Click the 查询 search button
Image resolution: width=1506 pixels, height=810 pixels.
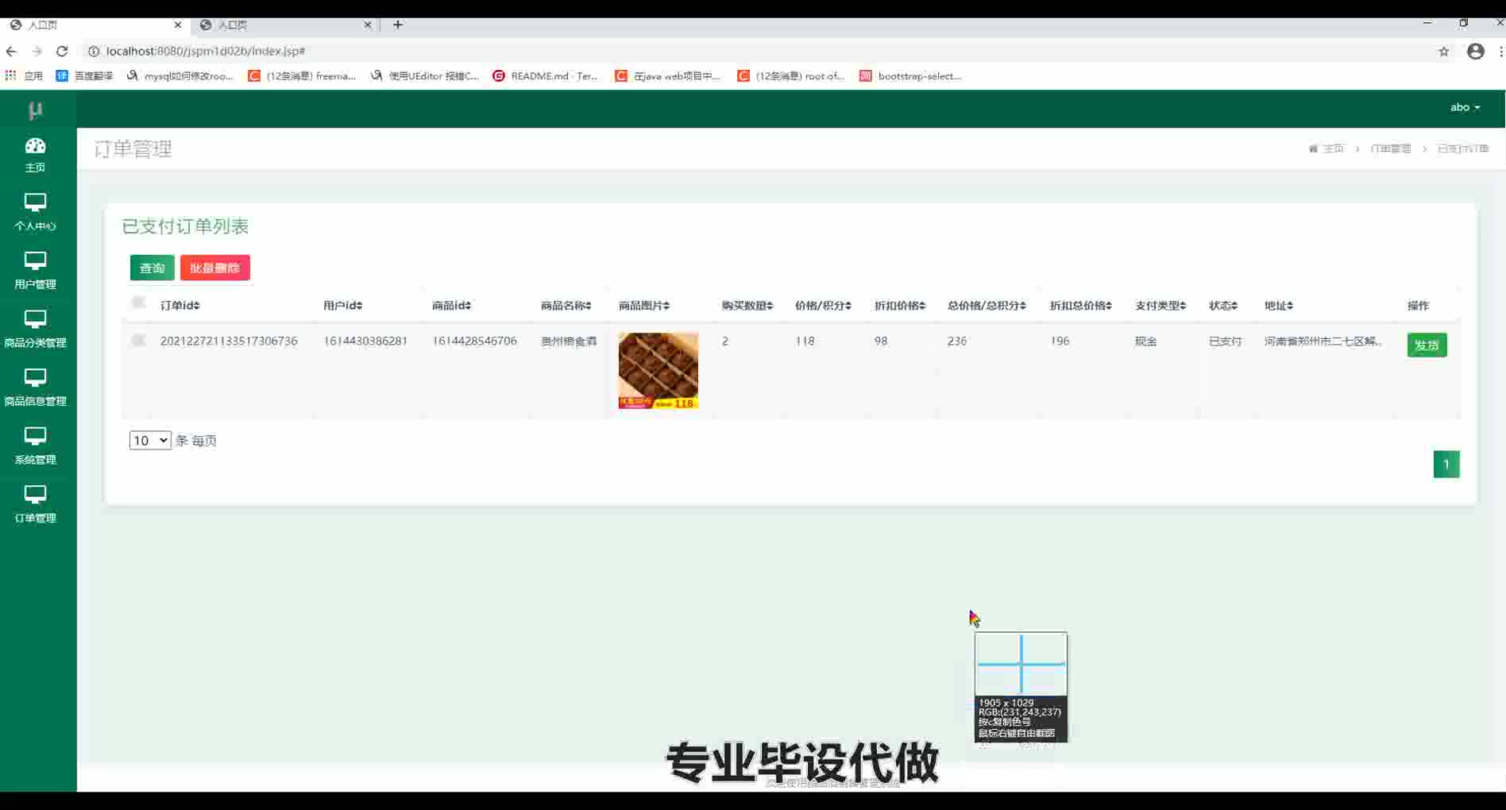(x=152, y=268)
